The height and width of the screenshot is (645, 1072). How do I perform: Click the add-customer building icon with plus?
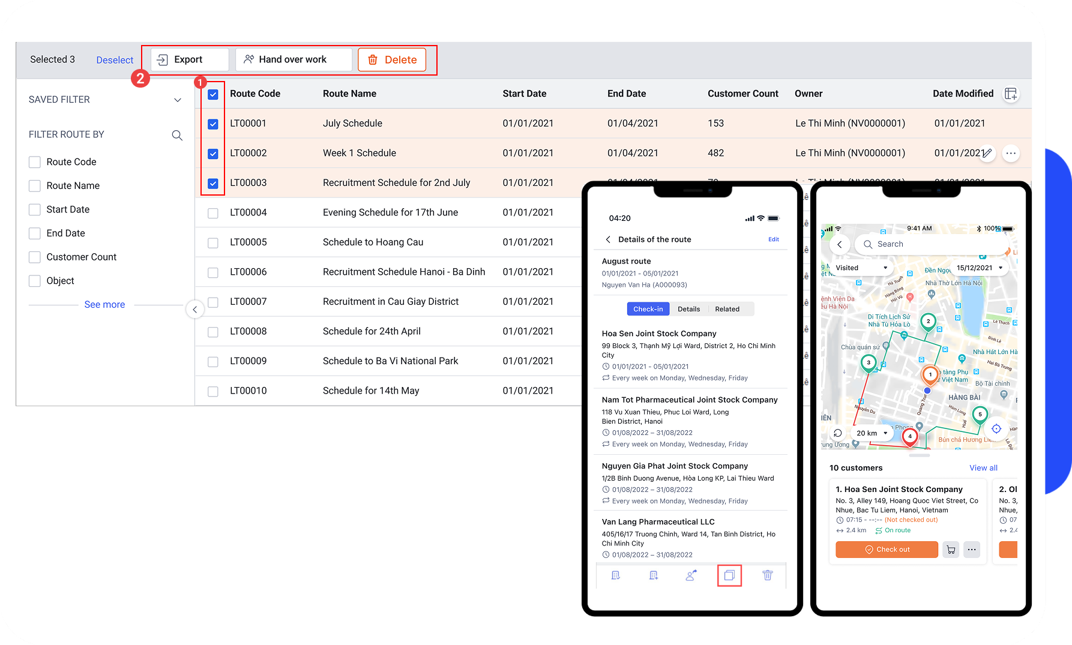pyautogui.click(x=653, y=575)
